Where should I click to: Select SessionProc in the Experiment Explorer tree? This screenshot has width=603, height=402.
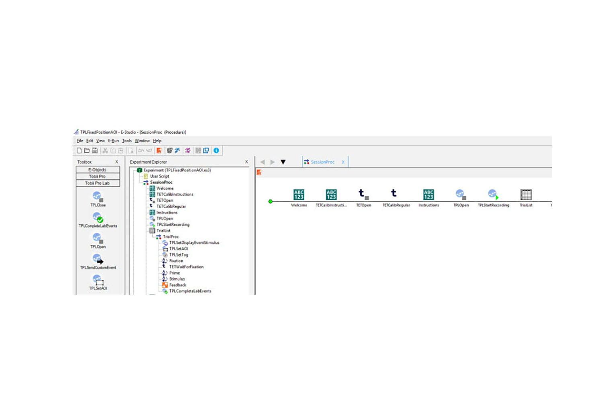158,182
